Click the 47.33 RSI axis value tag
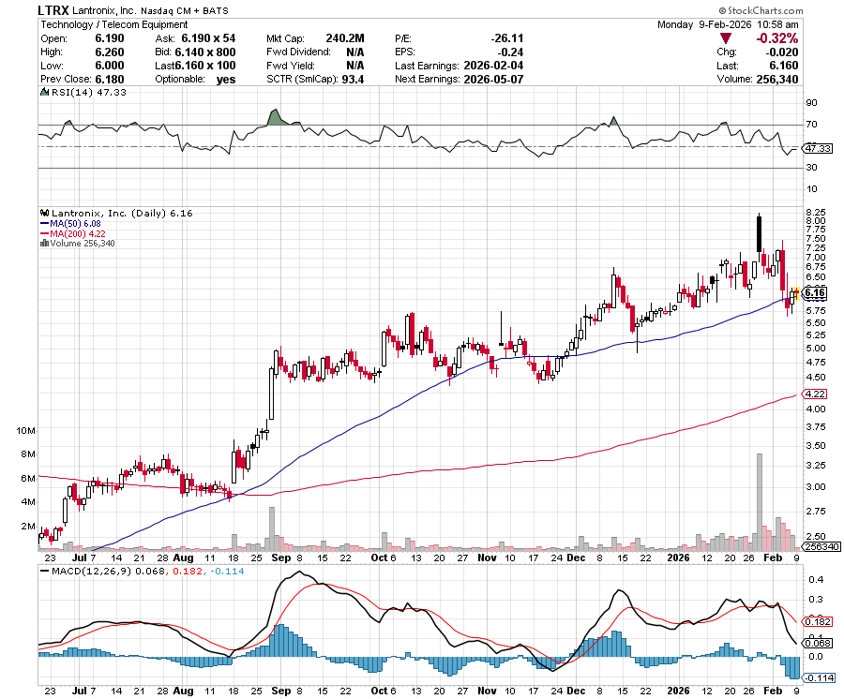This screenshot has height=699, width=844. coord(818,148)
